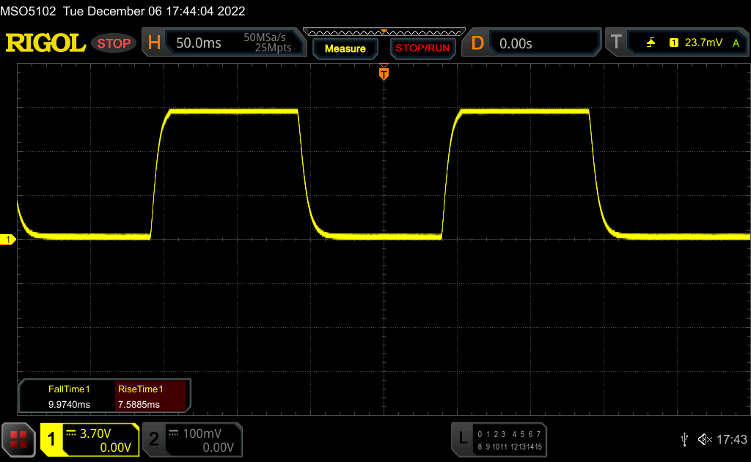Click the trigger source channel 1 badge
This screenshot has height=462, width=751.
coord(674,43)
